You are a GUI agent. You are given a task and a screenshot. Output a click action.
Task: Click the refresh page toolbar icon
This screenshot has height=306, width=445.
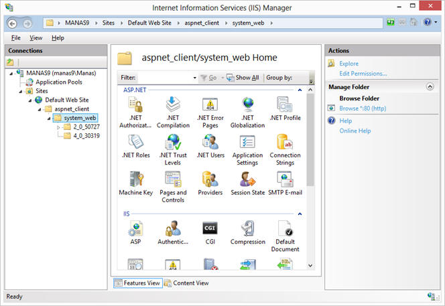(391, 22)
